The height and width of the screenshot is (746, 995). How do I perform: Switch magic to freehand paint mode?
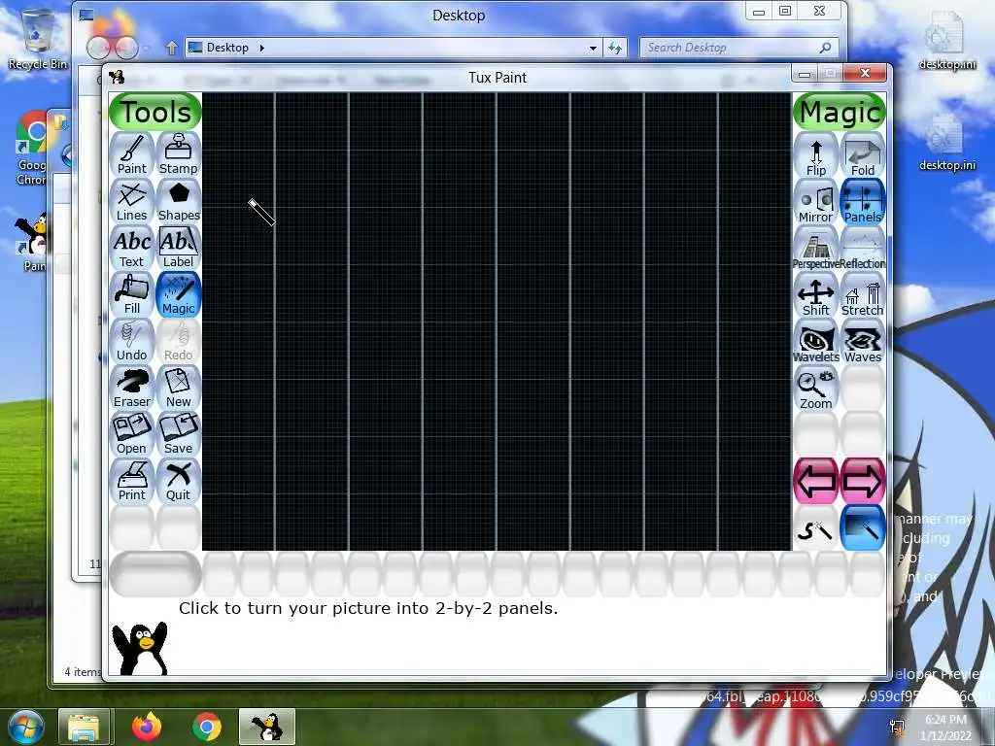click(x=816, y=528)
